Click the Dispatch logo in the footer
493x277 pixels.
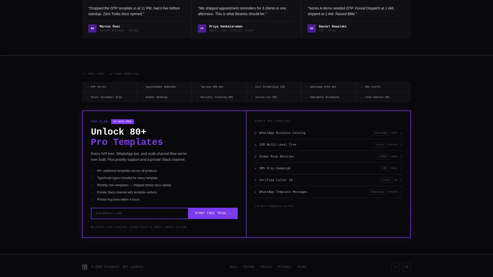tap(85, 267)
